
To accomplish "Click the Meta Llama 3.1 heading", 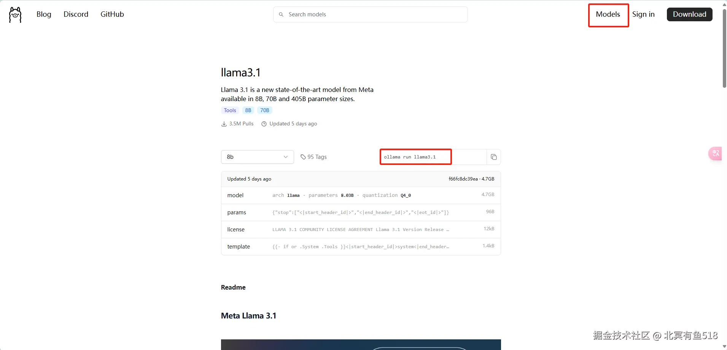I will (x=248, y=316).
